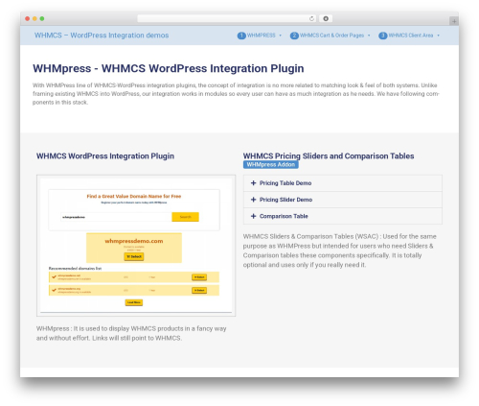Viewport: 479px width, 406px height.
Task: Expand the Comparison Table accordion
Action: tap(343, 216)
